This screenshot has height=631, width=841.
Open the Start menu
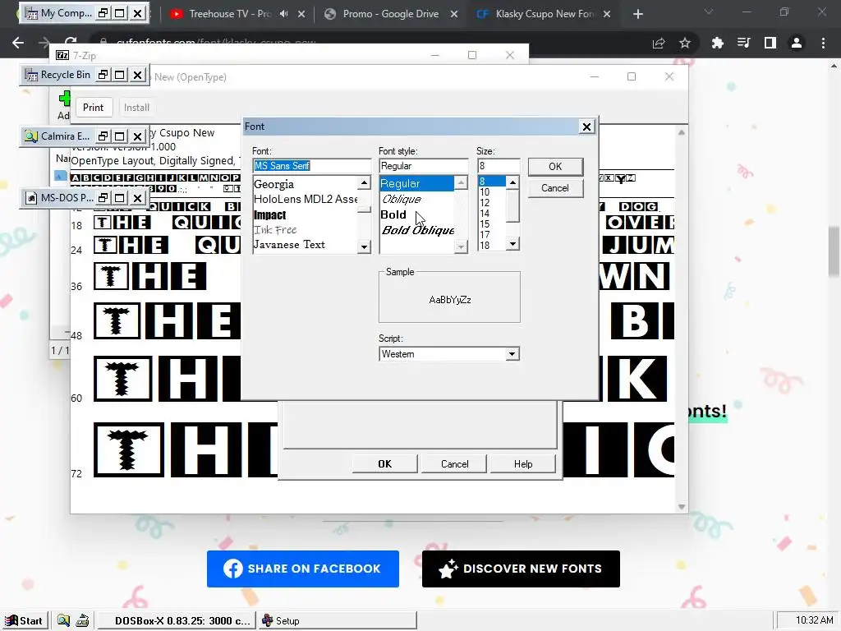[x=25, y=621]
